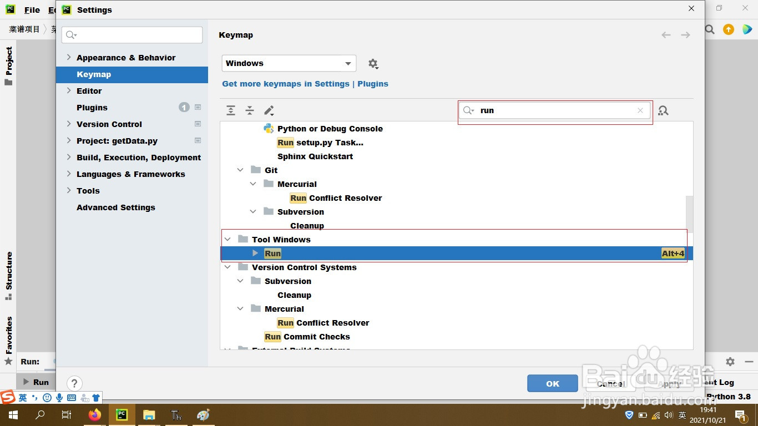Open the search history magnifier icon

(x=469, y=110)
